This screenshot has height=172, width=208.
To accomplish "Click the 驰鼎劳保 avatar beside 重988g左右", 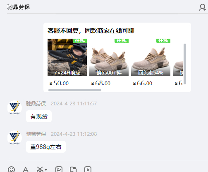I will tap(14, 138).
